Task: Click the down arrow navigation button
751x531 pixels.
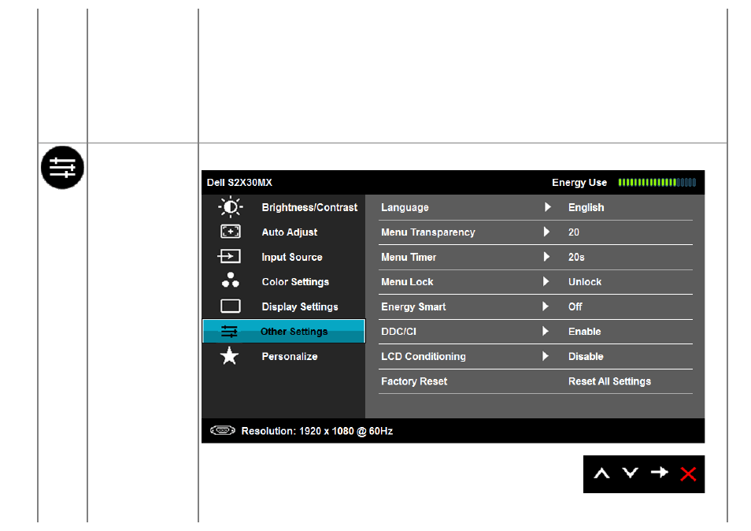Action: pyautogui.click(x=631, y=473)
